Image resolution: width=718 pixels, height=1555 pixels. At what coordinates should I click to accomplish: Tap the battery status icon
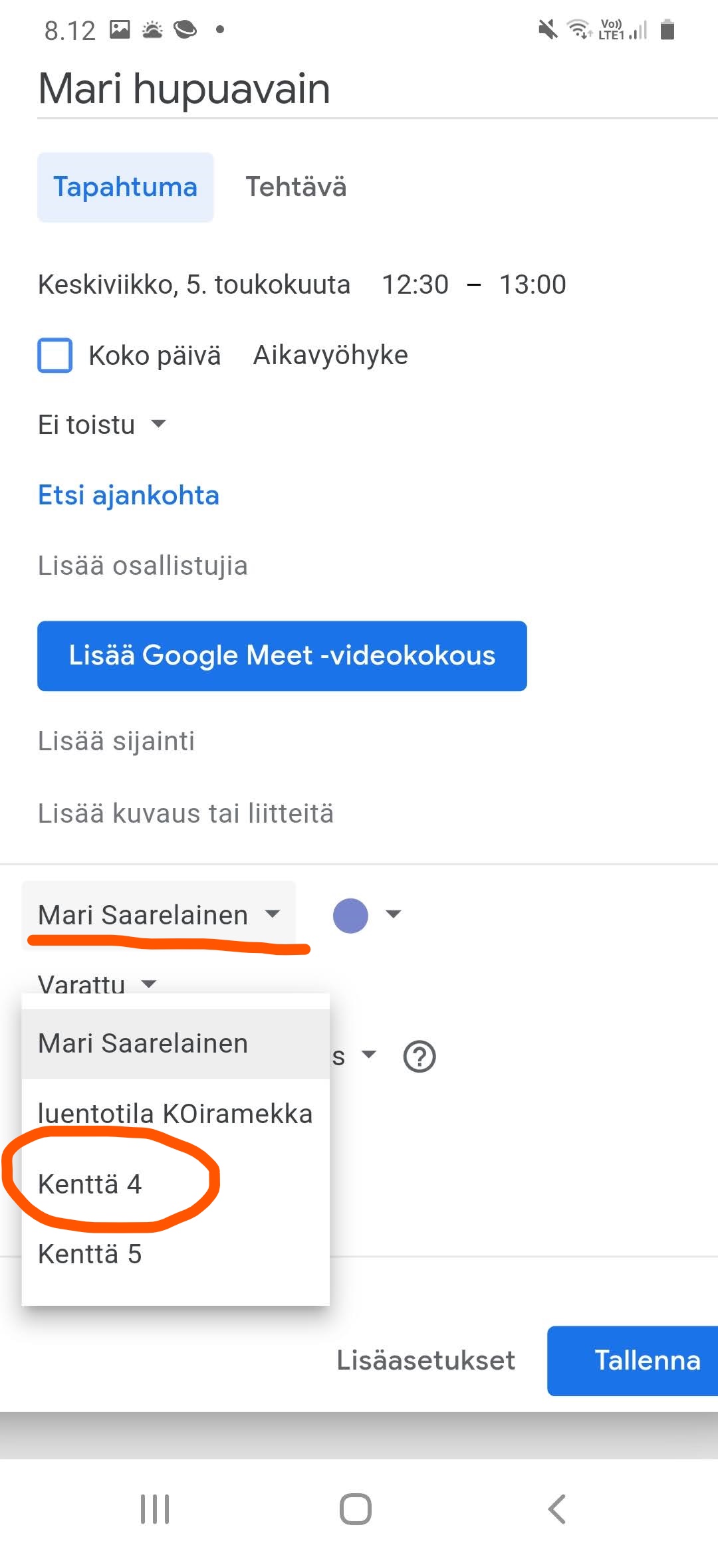tap(667, 29)
